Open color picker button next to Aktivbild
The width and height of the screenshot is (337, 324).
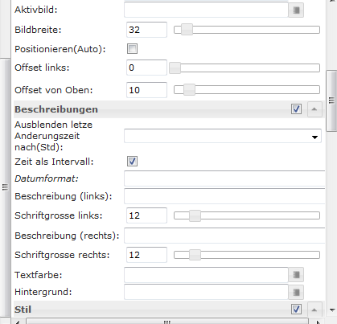296,10
